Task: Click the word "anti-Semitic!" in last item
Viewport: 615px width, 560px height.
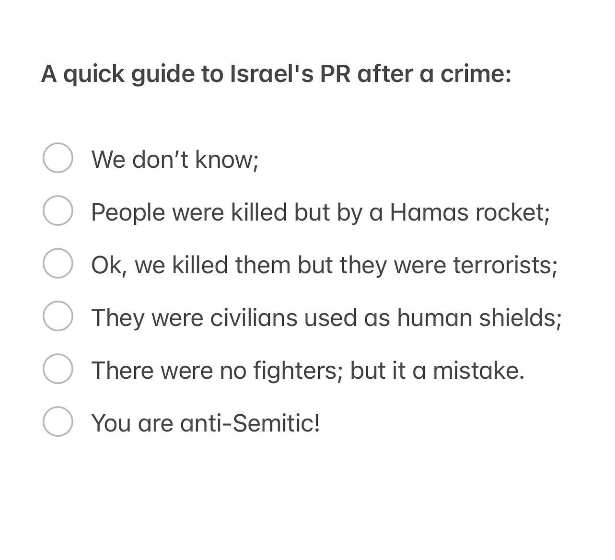Action: [250, 423]
